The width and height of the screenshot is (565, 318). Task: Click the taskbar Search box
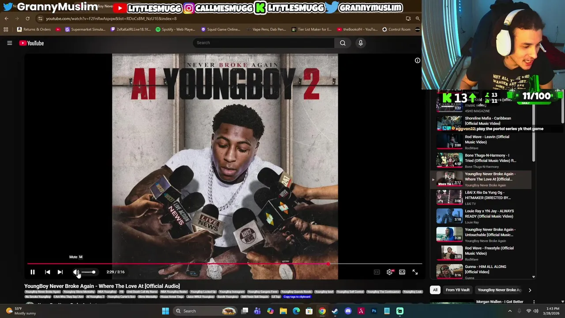pos(205,311)
